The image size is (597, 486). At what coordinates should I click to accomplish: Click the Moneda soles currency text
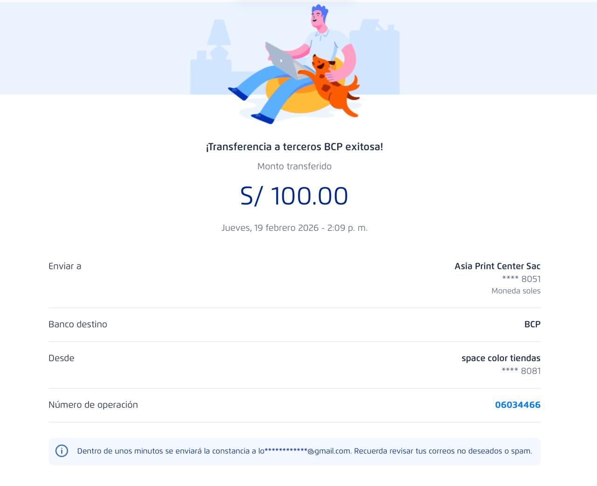point(515,291)
